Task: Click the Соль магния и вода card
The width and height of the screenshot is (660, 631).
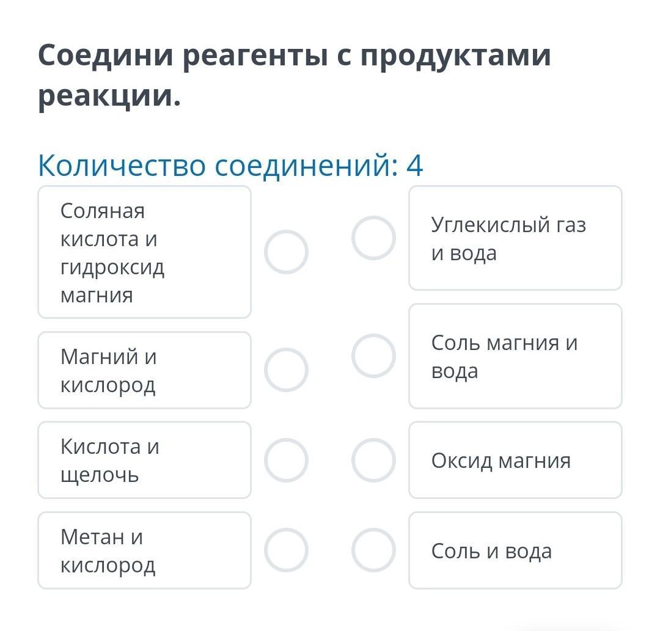Action: (515, 356)
